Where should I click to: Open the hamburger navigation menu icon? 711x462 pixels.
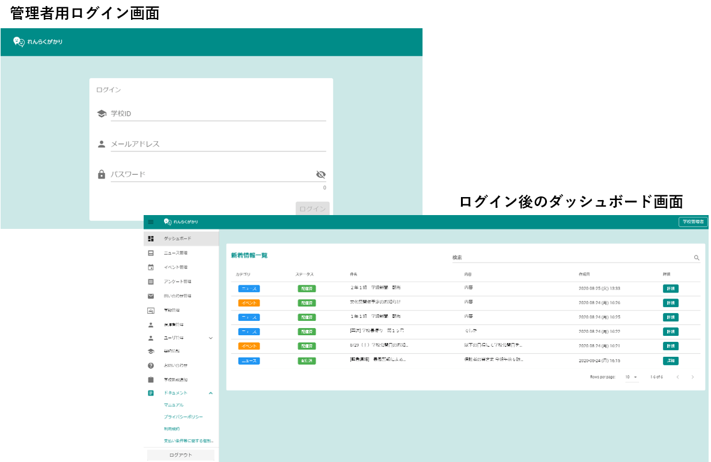click(x=151, y=222)
